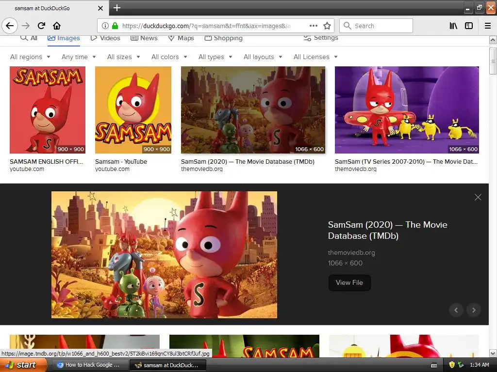Open detail panel title SamSam (2020) link
Viewport: 497px width, 372px height.
(387, 230)
